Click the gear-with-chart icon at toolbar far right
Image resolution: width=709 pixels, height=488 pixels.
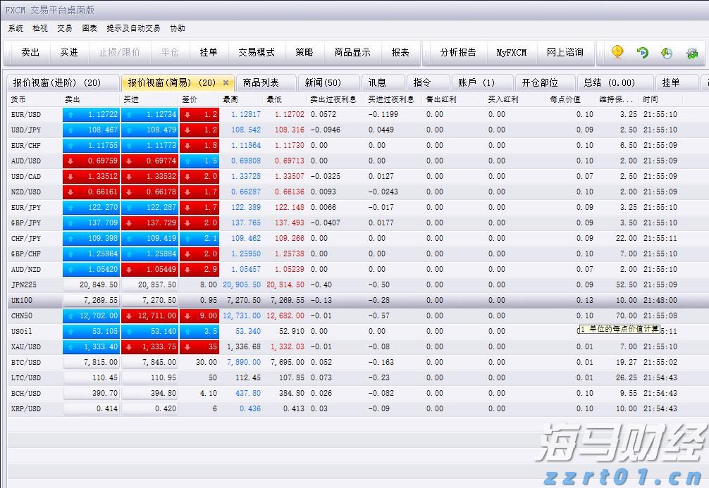(692, 52)
